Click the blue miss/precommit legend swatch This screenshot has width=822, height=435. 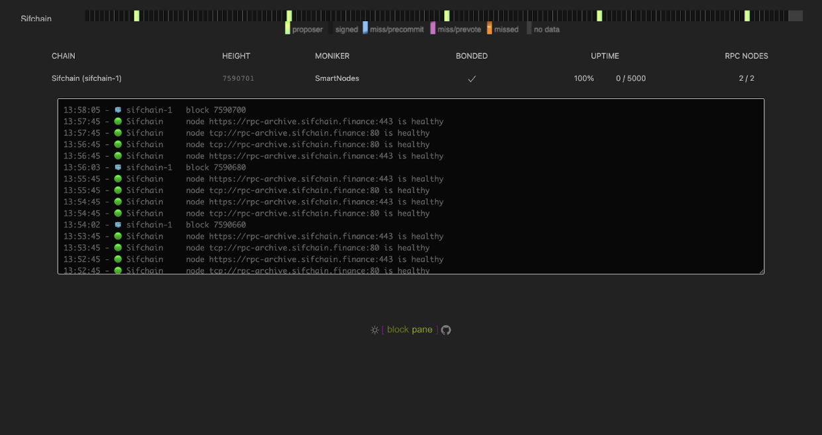(365, 29)
